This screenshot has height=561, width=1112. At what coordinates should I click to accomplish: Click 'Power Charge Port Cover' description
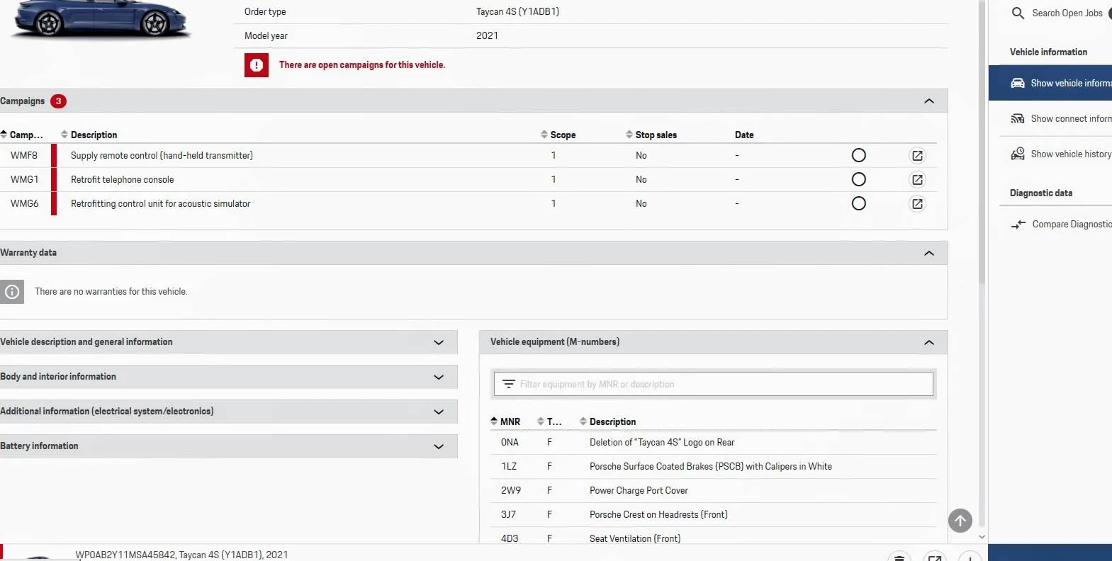tap(639, 490)
